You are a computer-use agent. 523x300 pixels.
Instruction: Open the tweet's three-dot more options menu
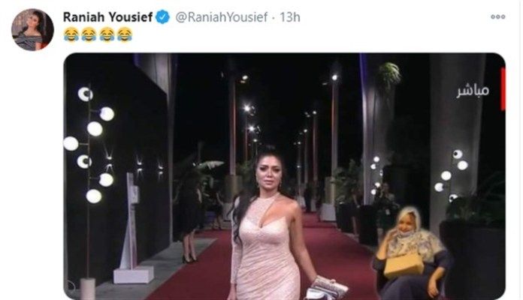coord(497,16)
